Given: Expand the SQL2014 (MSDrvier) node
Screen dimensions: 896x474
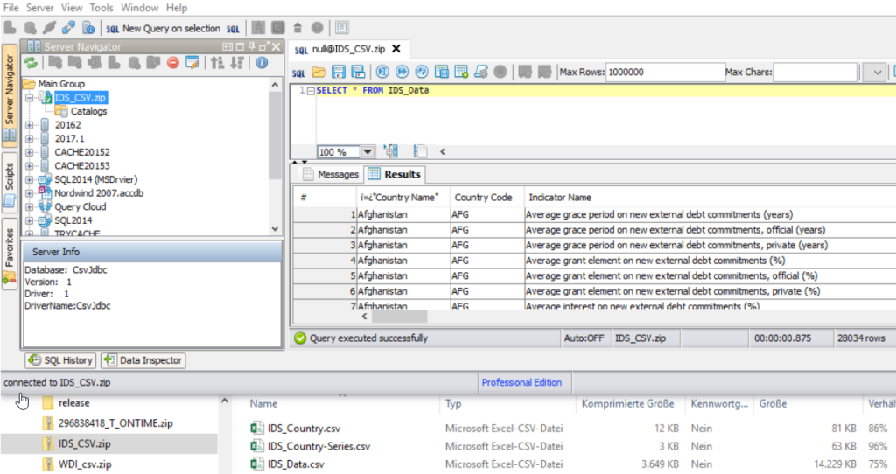Looking at the screenshot, I should tap(29, 180).
